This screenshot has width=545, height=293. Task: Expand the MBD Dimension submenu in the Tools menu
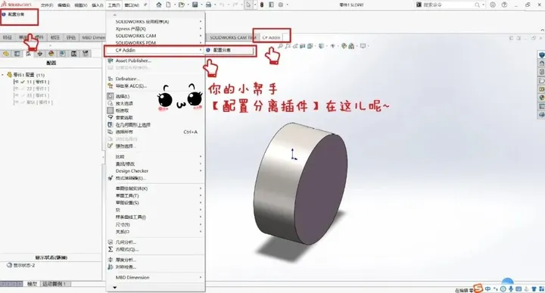[x=201, y=277]
